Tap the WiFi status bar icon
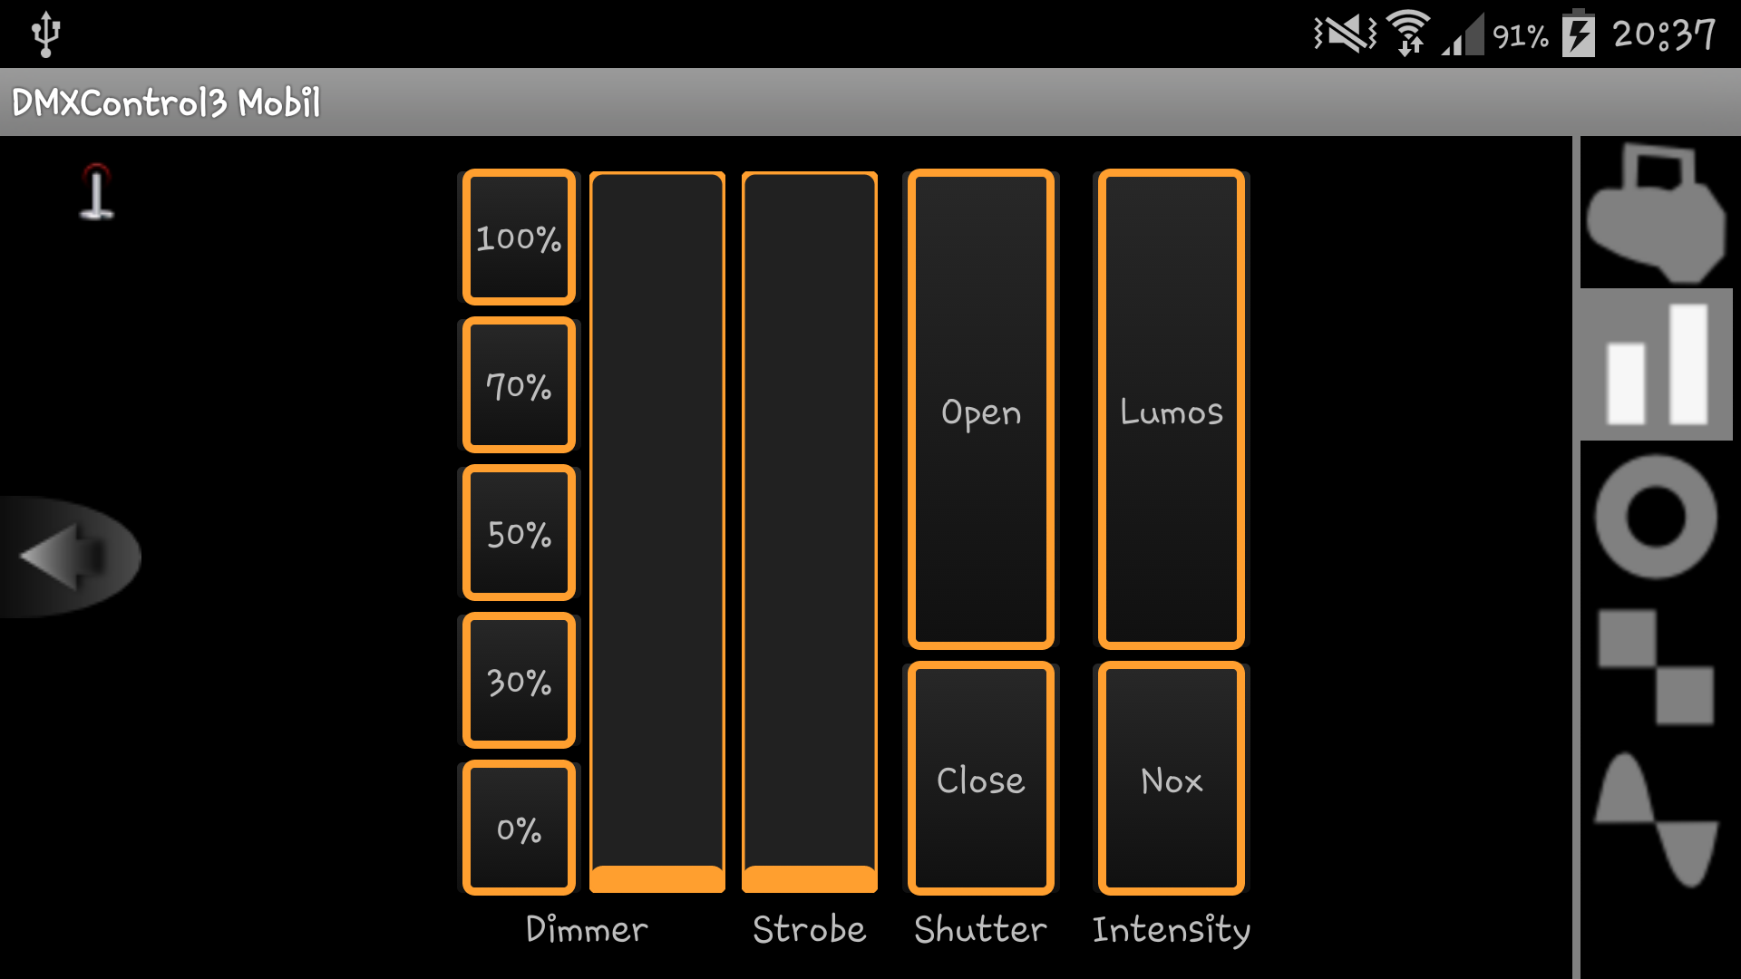The image size is (1741, 979). pos(1408,34)
